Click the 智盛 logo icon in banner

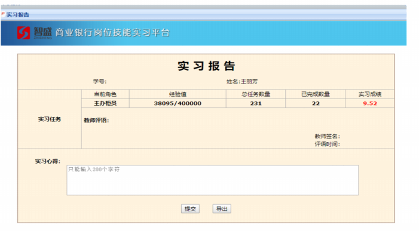coord(23,33)
